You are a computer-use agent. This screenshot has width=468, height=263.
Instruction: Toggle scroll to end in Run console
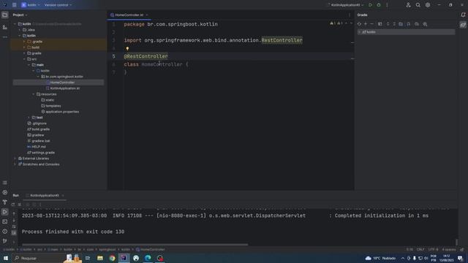coord(14,232)
